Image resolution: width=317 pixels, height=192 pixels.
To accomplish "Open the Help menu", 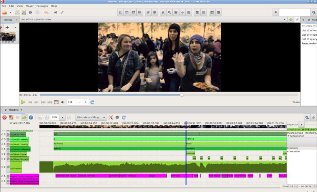I will (x=54, y=6).
